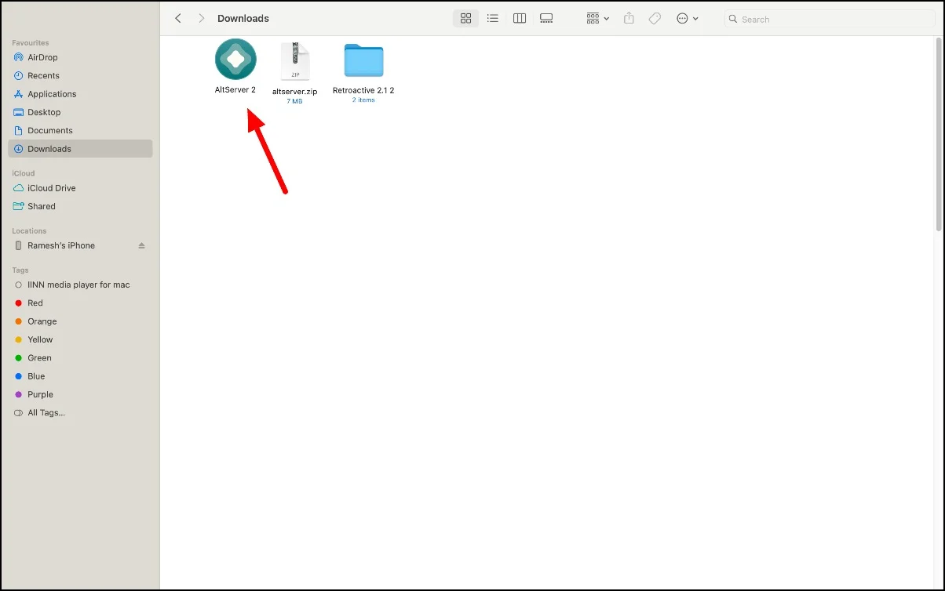Filter by the Orange tag

80,321
